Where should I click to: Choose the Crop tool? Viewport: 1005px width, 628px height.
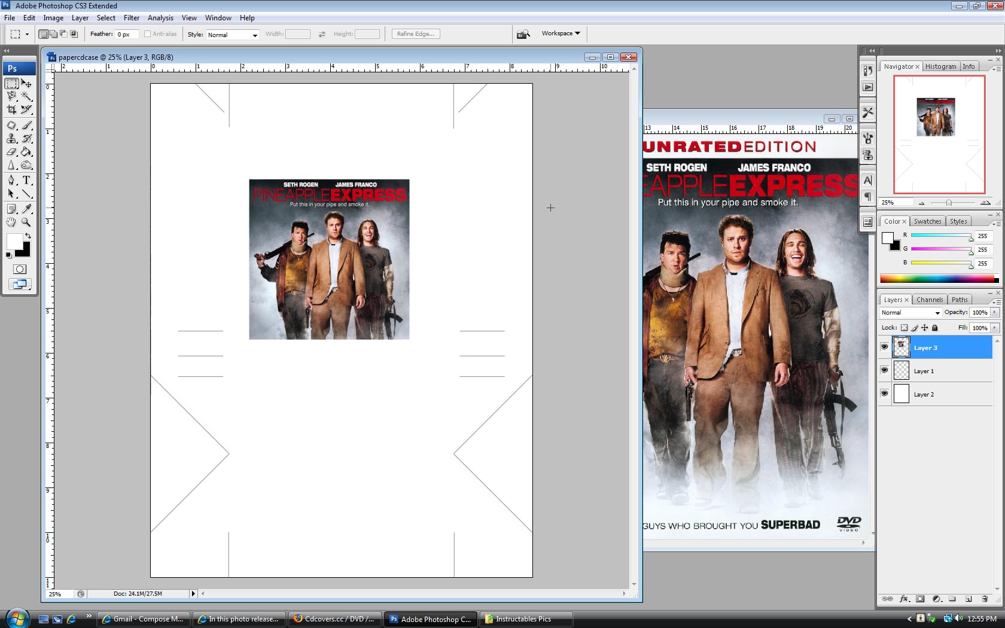[11, 109]
